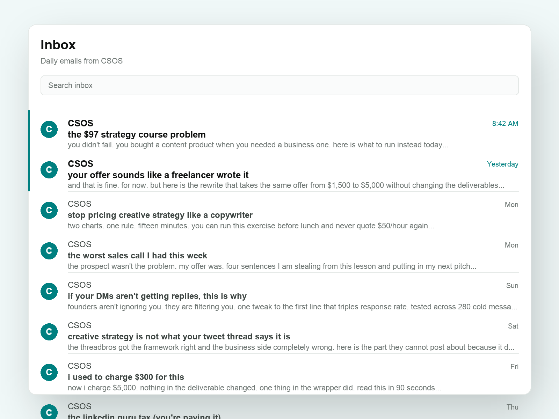Open email 'the $97 strategy course problem'

(137, 134)
